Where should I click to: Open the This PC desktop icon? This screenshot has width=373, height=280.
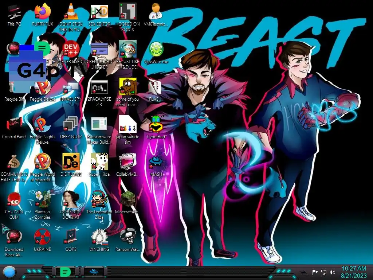[x=14, y=15]
